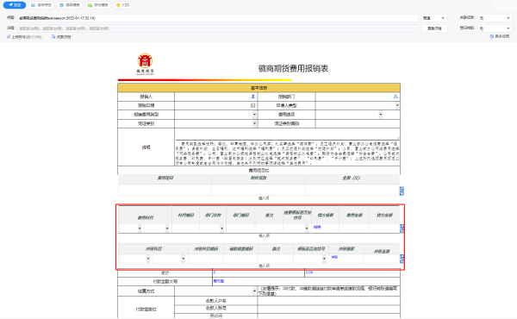
Task: Click the title text input field
Action: click(218, 18)
